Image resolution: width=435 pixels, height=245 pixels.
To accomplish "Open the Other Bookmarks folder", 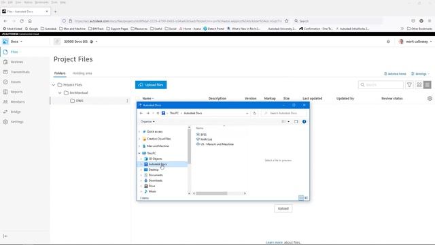I will pos(419,29).
